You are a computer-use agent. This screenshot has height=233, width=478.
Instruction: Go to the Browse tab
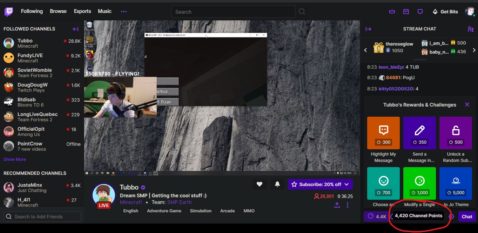coord(58,11)
